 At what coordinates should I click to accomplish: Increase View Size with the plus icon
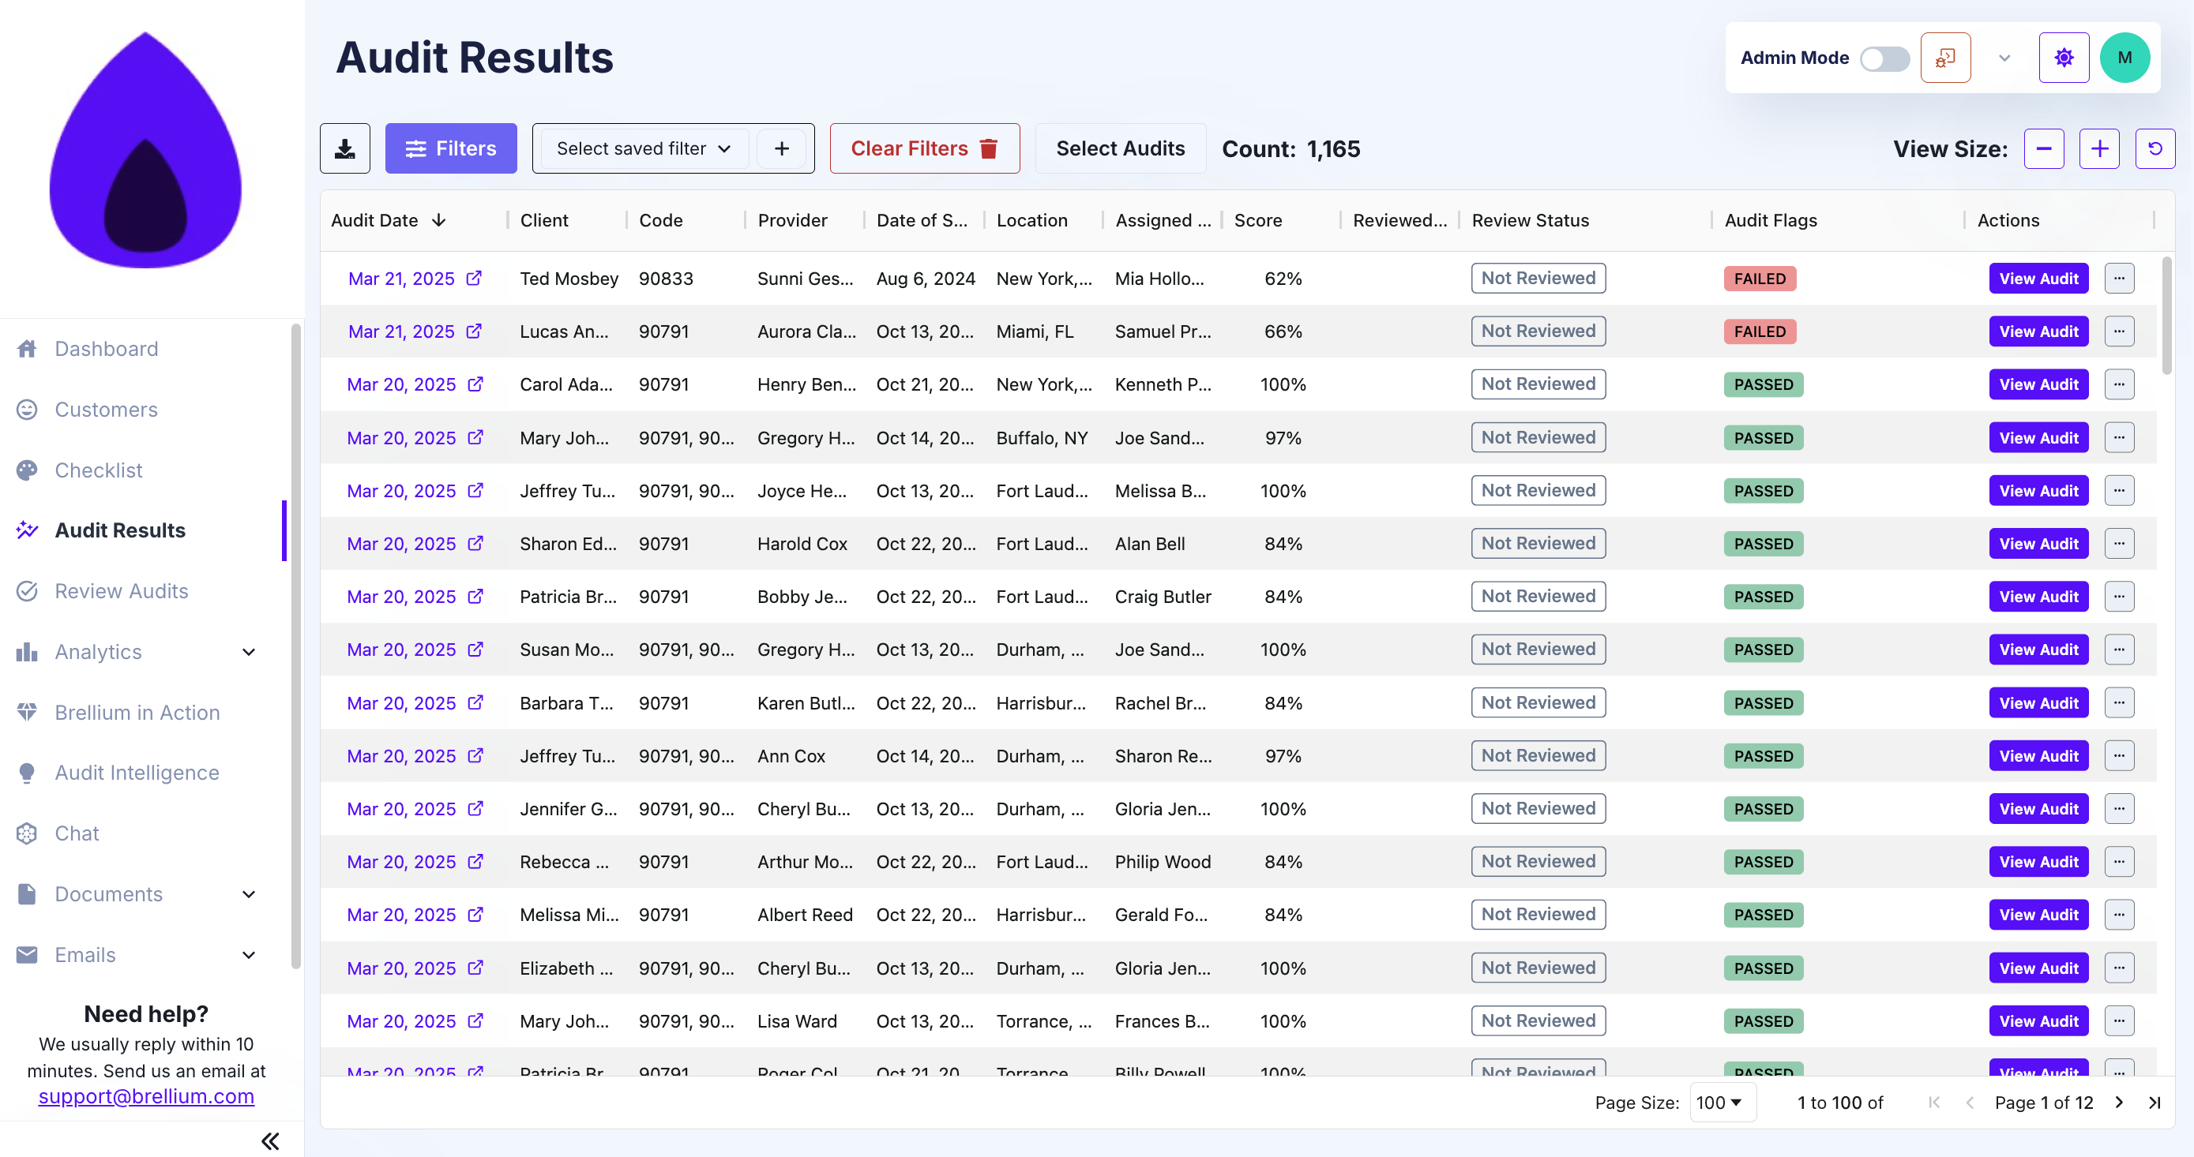point(2099,148)
